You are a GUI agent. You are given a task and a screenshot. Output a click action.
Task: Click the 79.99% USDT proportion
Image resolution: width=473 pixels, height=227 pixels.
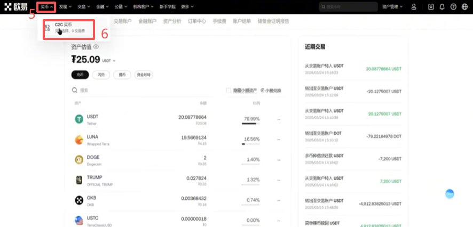pos(251,119)
